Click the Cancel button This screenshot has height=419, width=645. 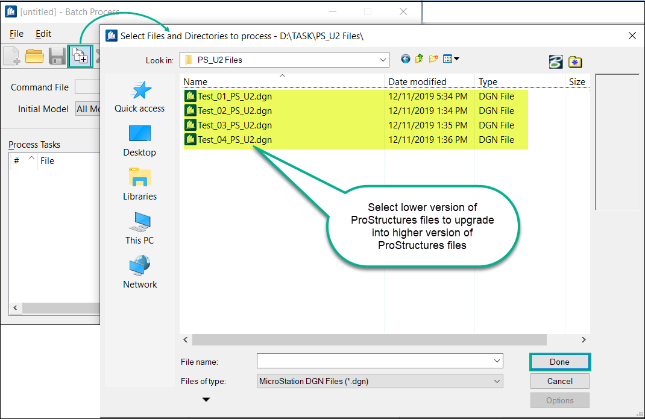(559, 381)
